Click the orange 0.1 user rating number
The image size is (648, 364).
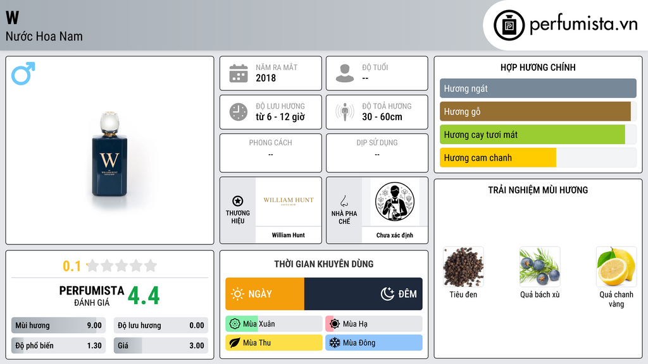pyautogui.click(x=72, y=266)
